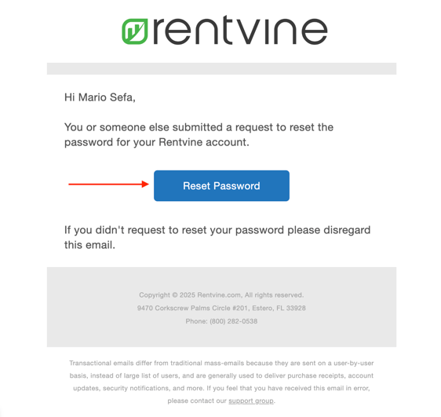Click the 'please contact our' text
This screenshot has height=417, width=441.
[x=197, y=401]
